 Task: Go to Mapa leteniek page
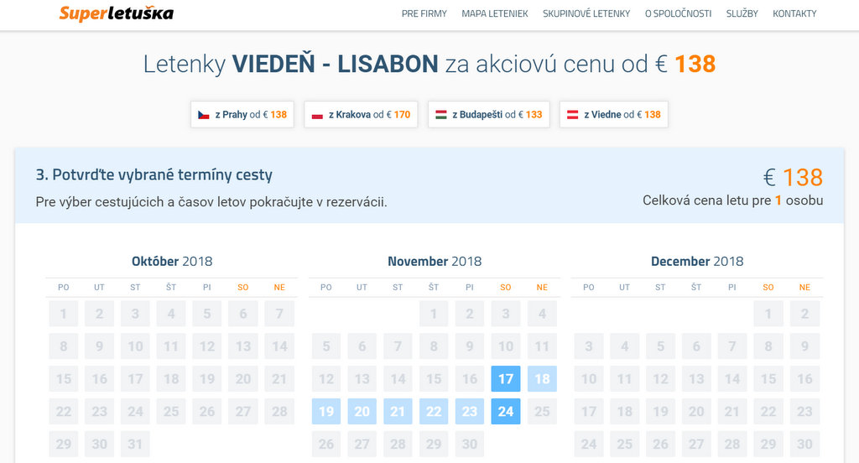(495, 13)
